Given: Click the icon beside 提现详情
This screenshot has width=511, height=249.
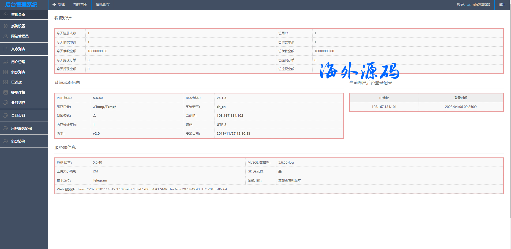Looking at the screenshot, I should [x=6, y=92].
